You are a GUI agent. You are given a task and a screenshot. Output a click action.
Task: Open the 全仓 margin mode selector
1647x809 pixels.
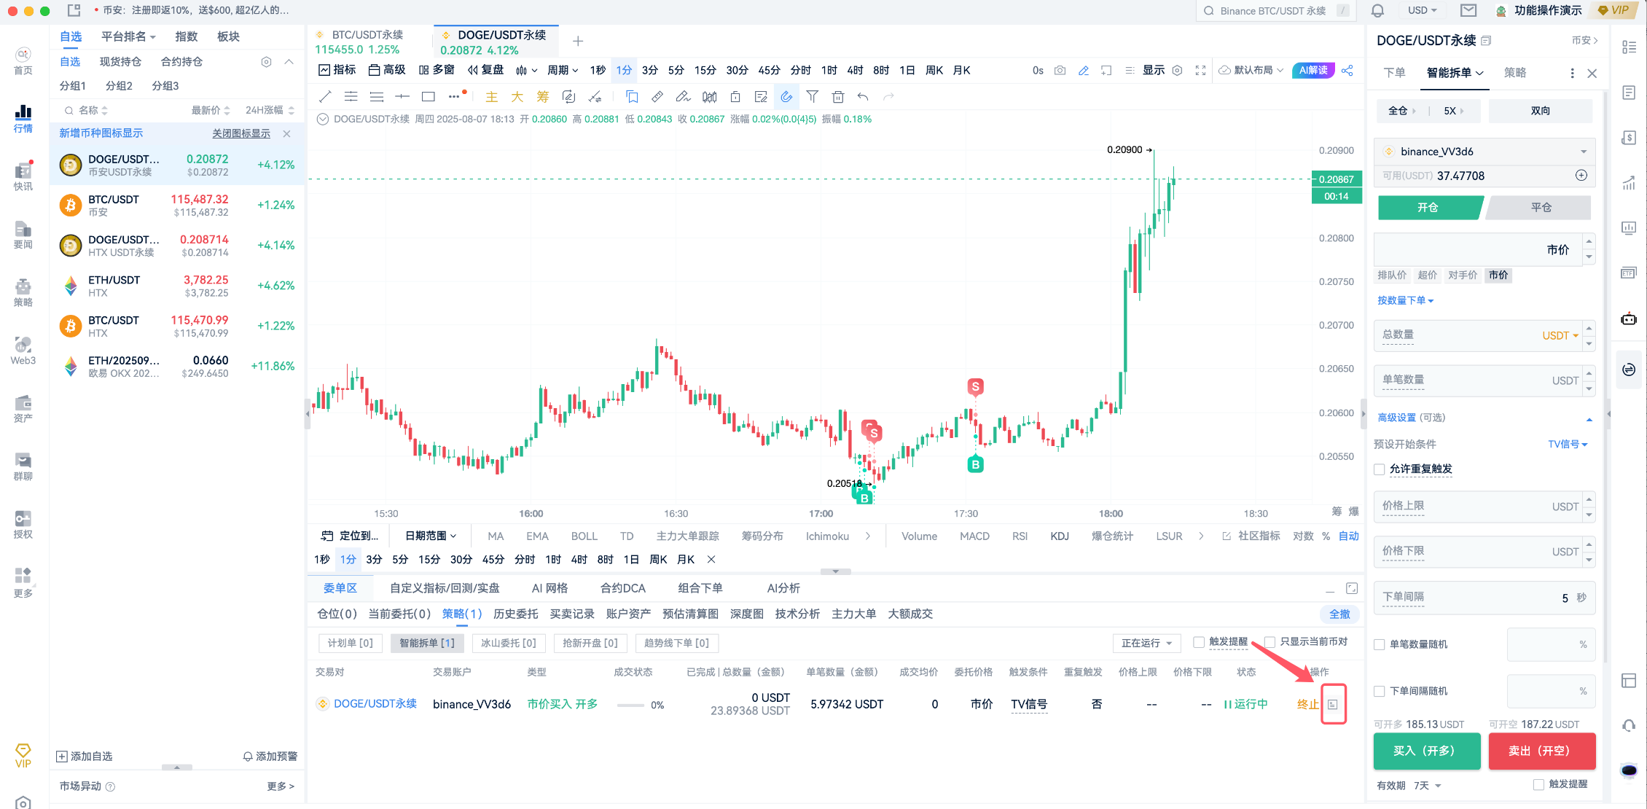coord(1402,111)
